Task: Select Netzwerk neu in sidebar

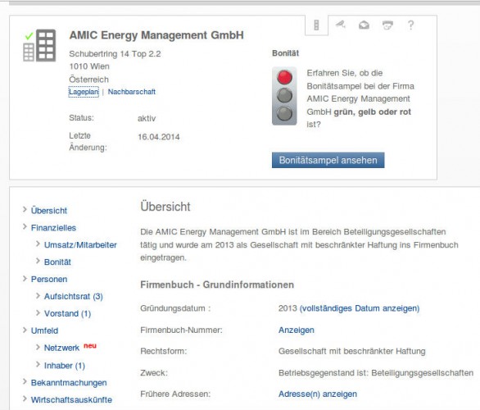Action: [70, 348]
